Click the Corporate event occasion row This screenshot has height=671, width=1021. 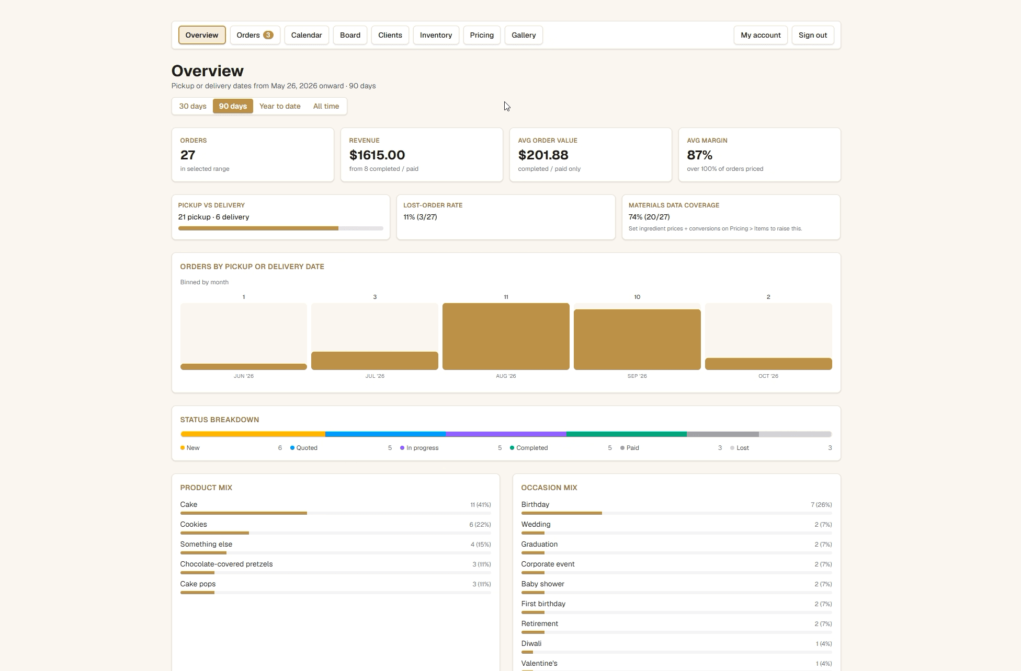[x=676, y=567]
